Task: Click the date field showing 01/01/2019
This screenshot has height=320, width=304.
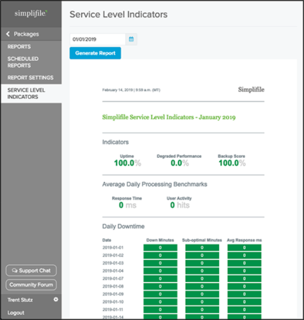Action: (98, 39)
